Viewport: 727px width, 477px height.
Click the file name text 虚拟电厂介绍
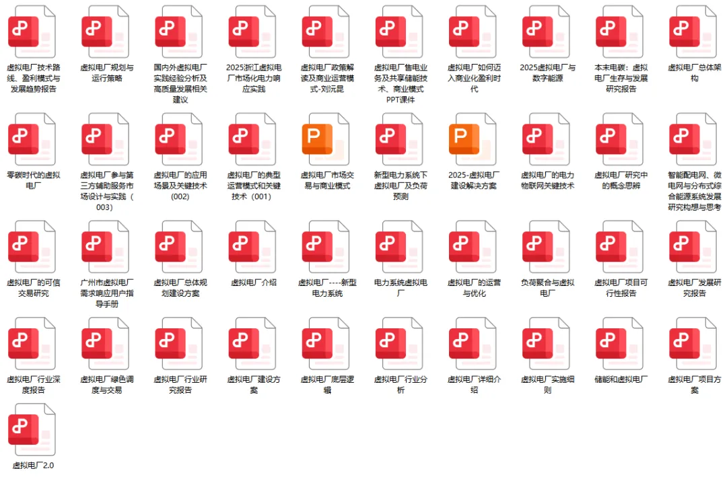point(254,283)
